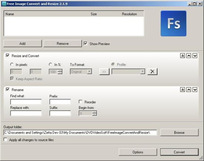Click the Find what text field
The image size is (204, 161).
pyautogui.click(x=26, y=102)
